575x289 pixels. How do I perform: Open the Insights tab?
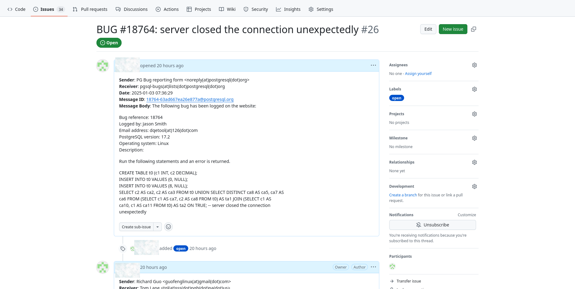point(288,9)
